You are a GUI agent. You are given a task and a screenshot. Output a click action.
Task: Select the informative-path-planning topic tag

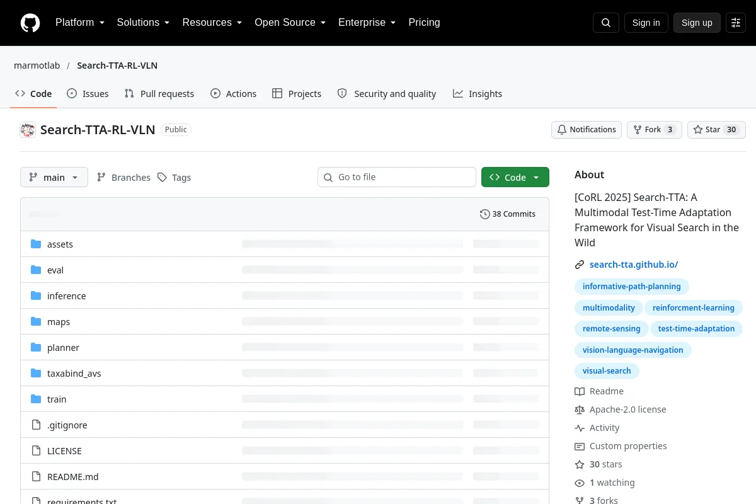pyautogui.click(x=632, y=287)
